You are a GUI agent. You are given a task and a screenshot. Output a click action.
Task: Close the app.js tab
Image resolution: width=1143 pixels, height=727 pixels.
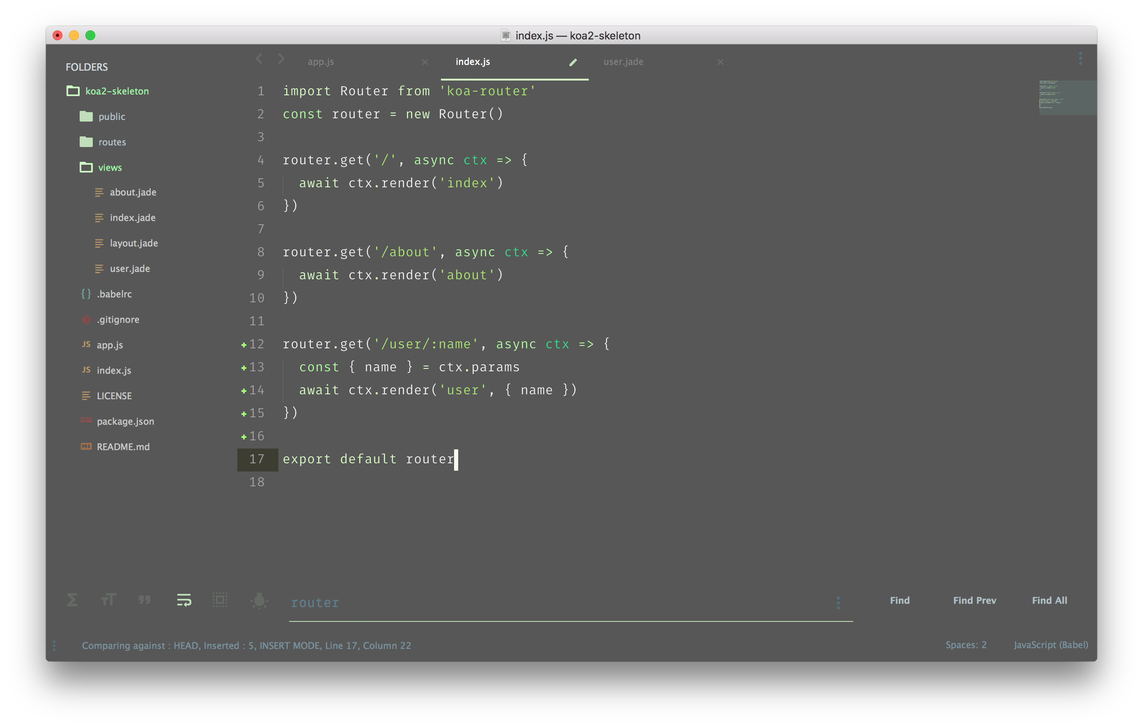[x=425, y=62]
